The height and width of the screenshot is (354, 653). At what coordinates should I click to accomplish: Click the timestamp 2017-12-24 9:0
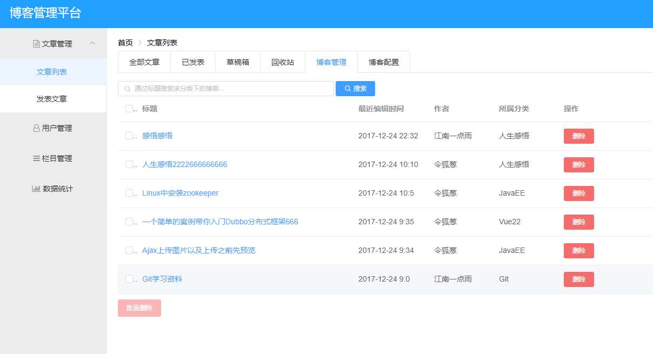pyautogui.click(x=384, y=279)
